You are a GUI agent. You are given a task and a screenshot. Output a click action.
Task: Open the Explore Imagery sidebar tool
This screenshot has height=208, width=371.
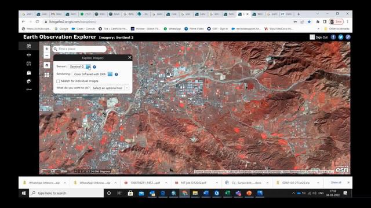pos(29,46)
